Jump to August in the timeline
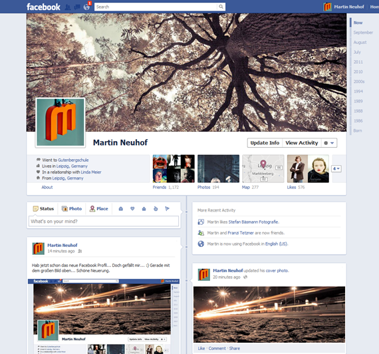 360,43
